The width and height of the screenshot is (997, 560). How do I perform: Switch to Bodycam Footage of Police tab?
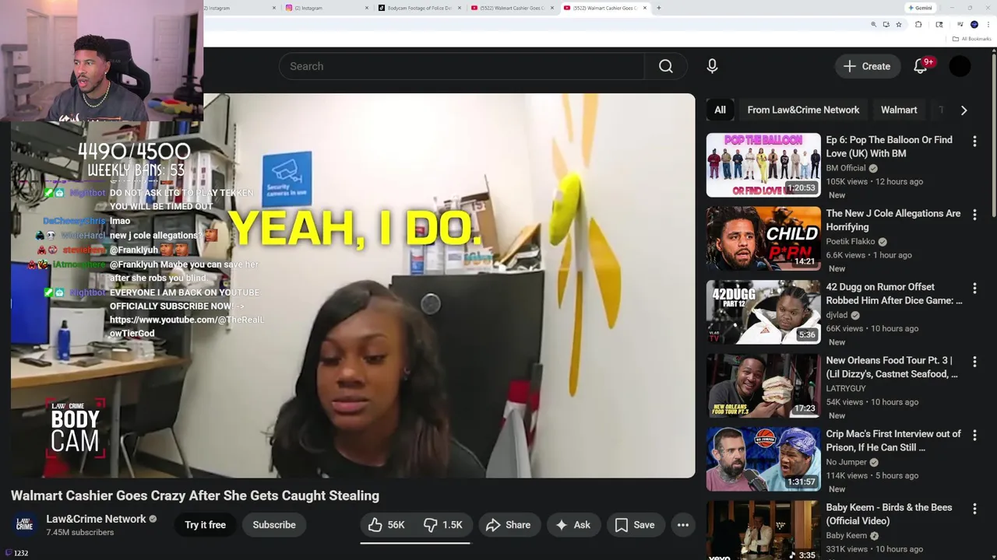419,8
